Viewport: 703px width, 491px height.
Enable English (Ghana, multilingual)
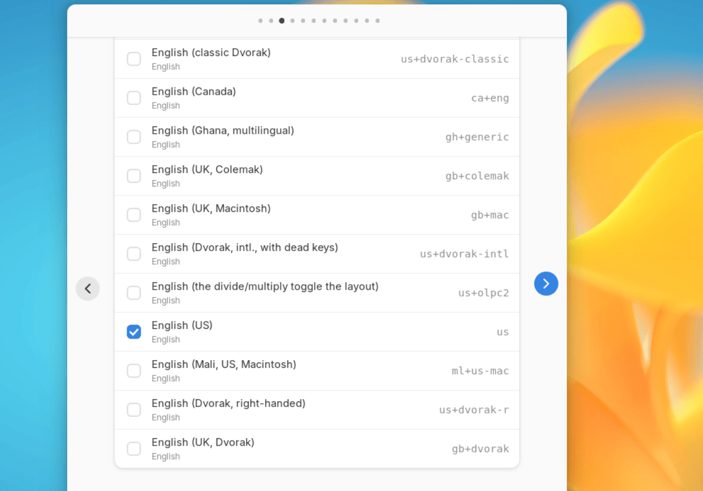[x=134, y=137]
